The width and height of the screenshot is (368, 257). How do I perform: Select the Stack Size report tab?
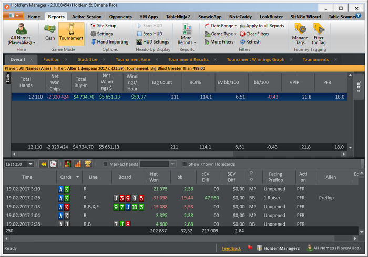tap(88, 59)
